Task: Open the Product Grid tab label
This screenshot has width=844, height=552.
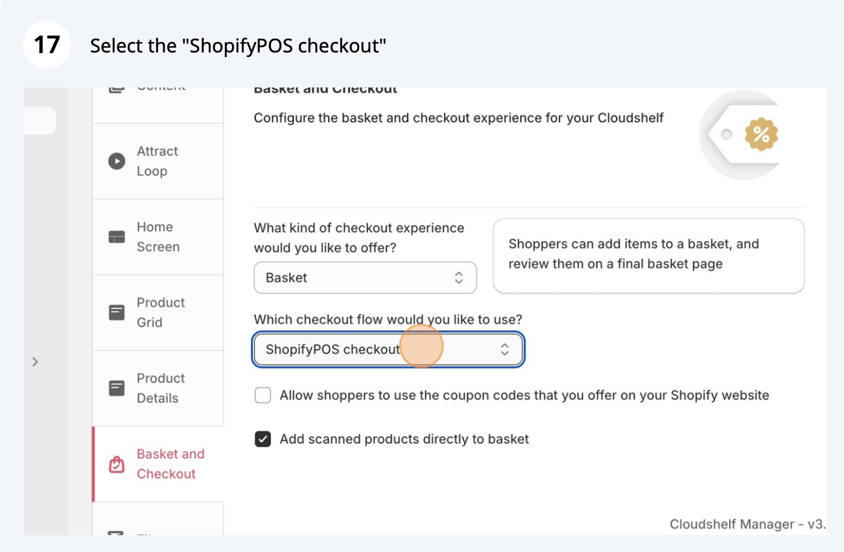Action: coord(161,313)
